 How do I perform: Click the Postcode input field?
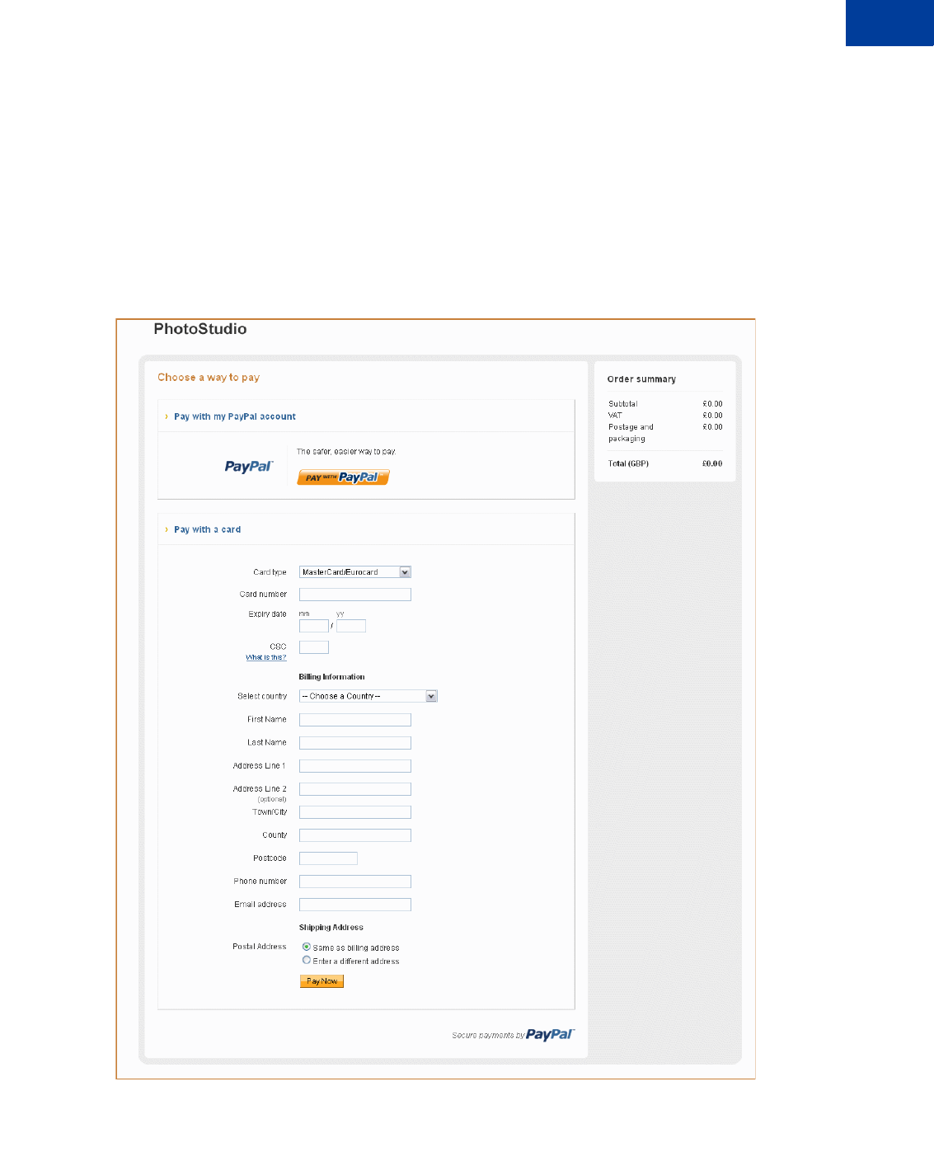tap(328, 858)
